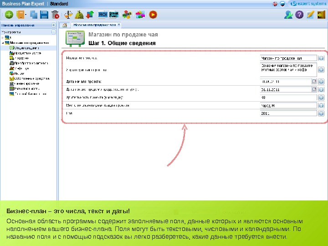Viewport: 328px width, 246px height.
Task: Open Финансирование in the project tree
Action: (25, 84)
